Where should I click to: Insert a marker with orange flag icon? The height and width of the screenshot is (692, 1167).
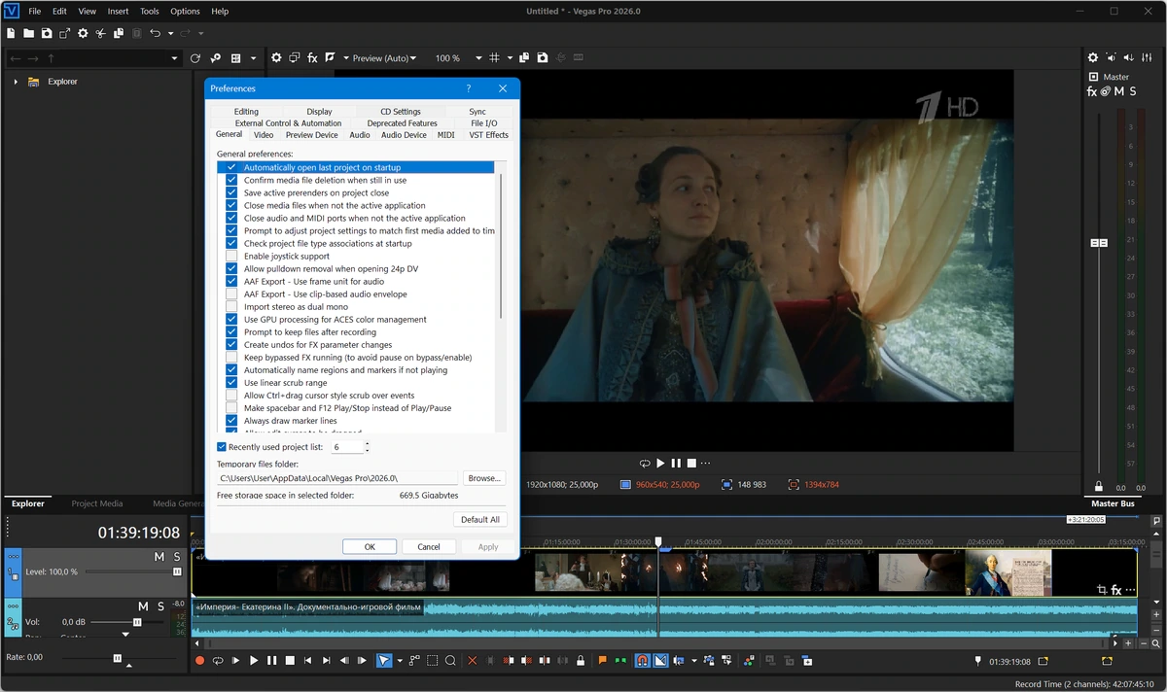click(x=603, y=661)
